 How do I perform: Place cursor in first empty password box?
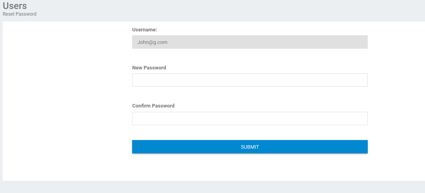[x=250, y=80]
